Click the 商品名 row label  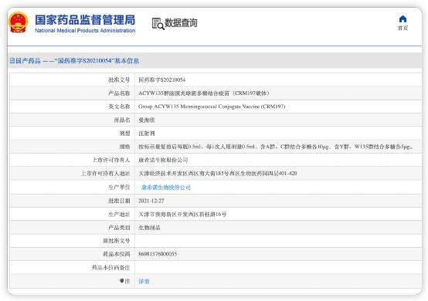122,120
